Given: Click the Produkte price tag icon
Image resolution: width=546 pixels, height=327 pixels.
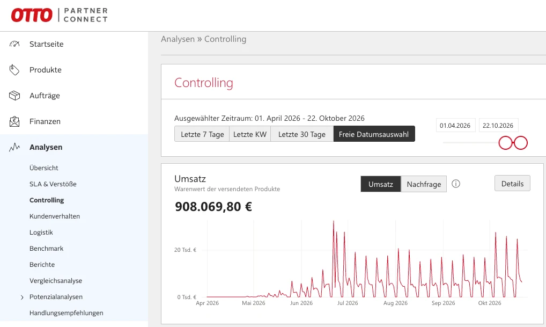Looking at the screenshot, I should (14, 70).
